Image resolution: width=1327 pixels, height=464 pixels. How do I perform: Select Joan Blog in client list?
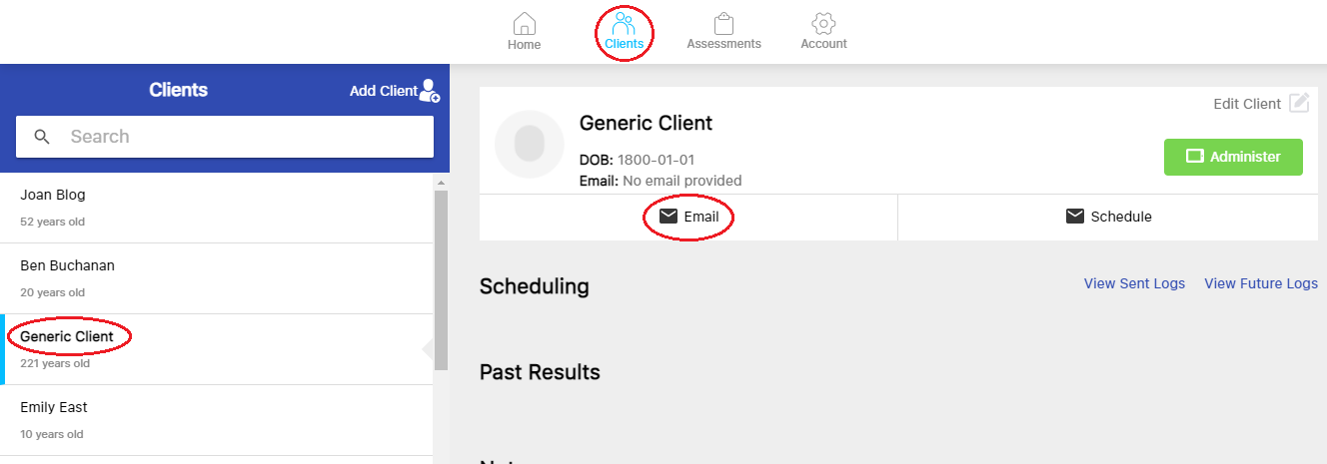coord(217,208)
